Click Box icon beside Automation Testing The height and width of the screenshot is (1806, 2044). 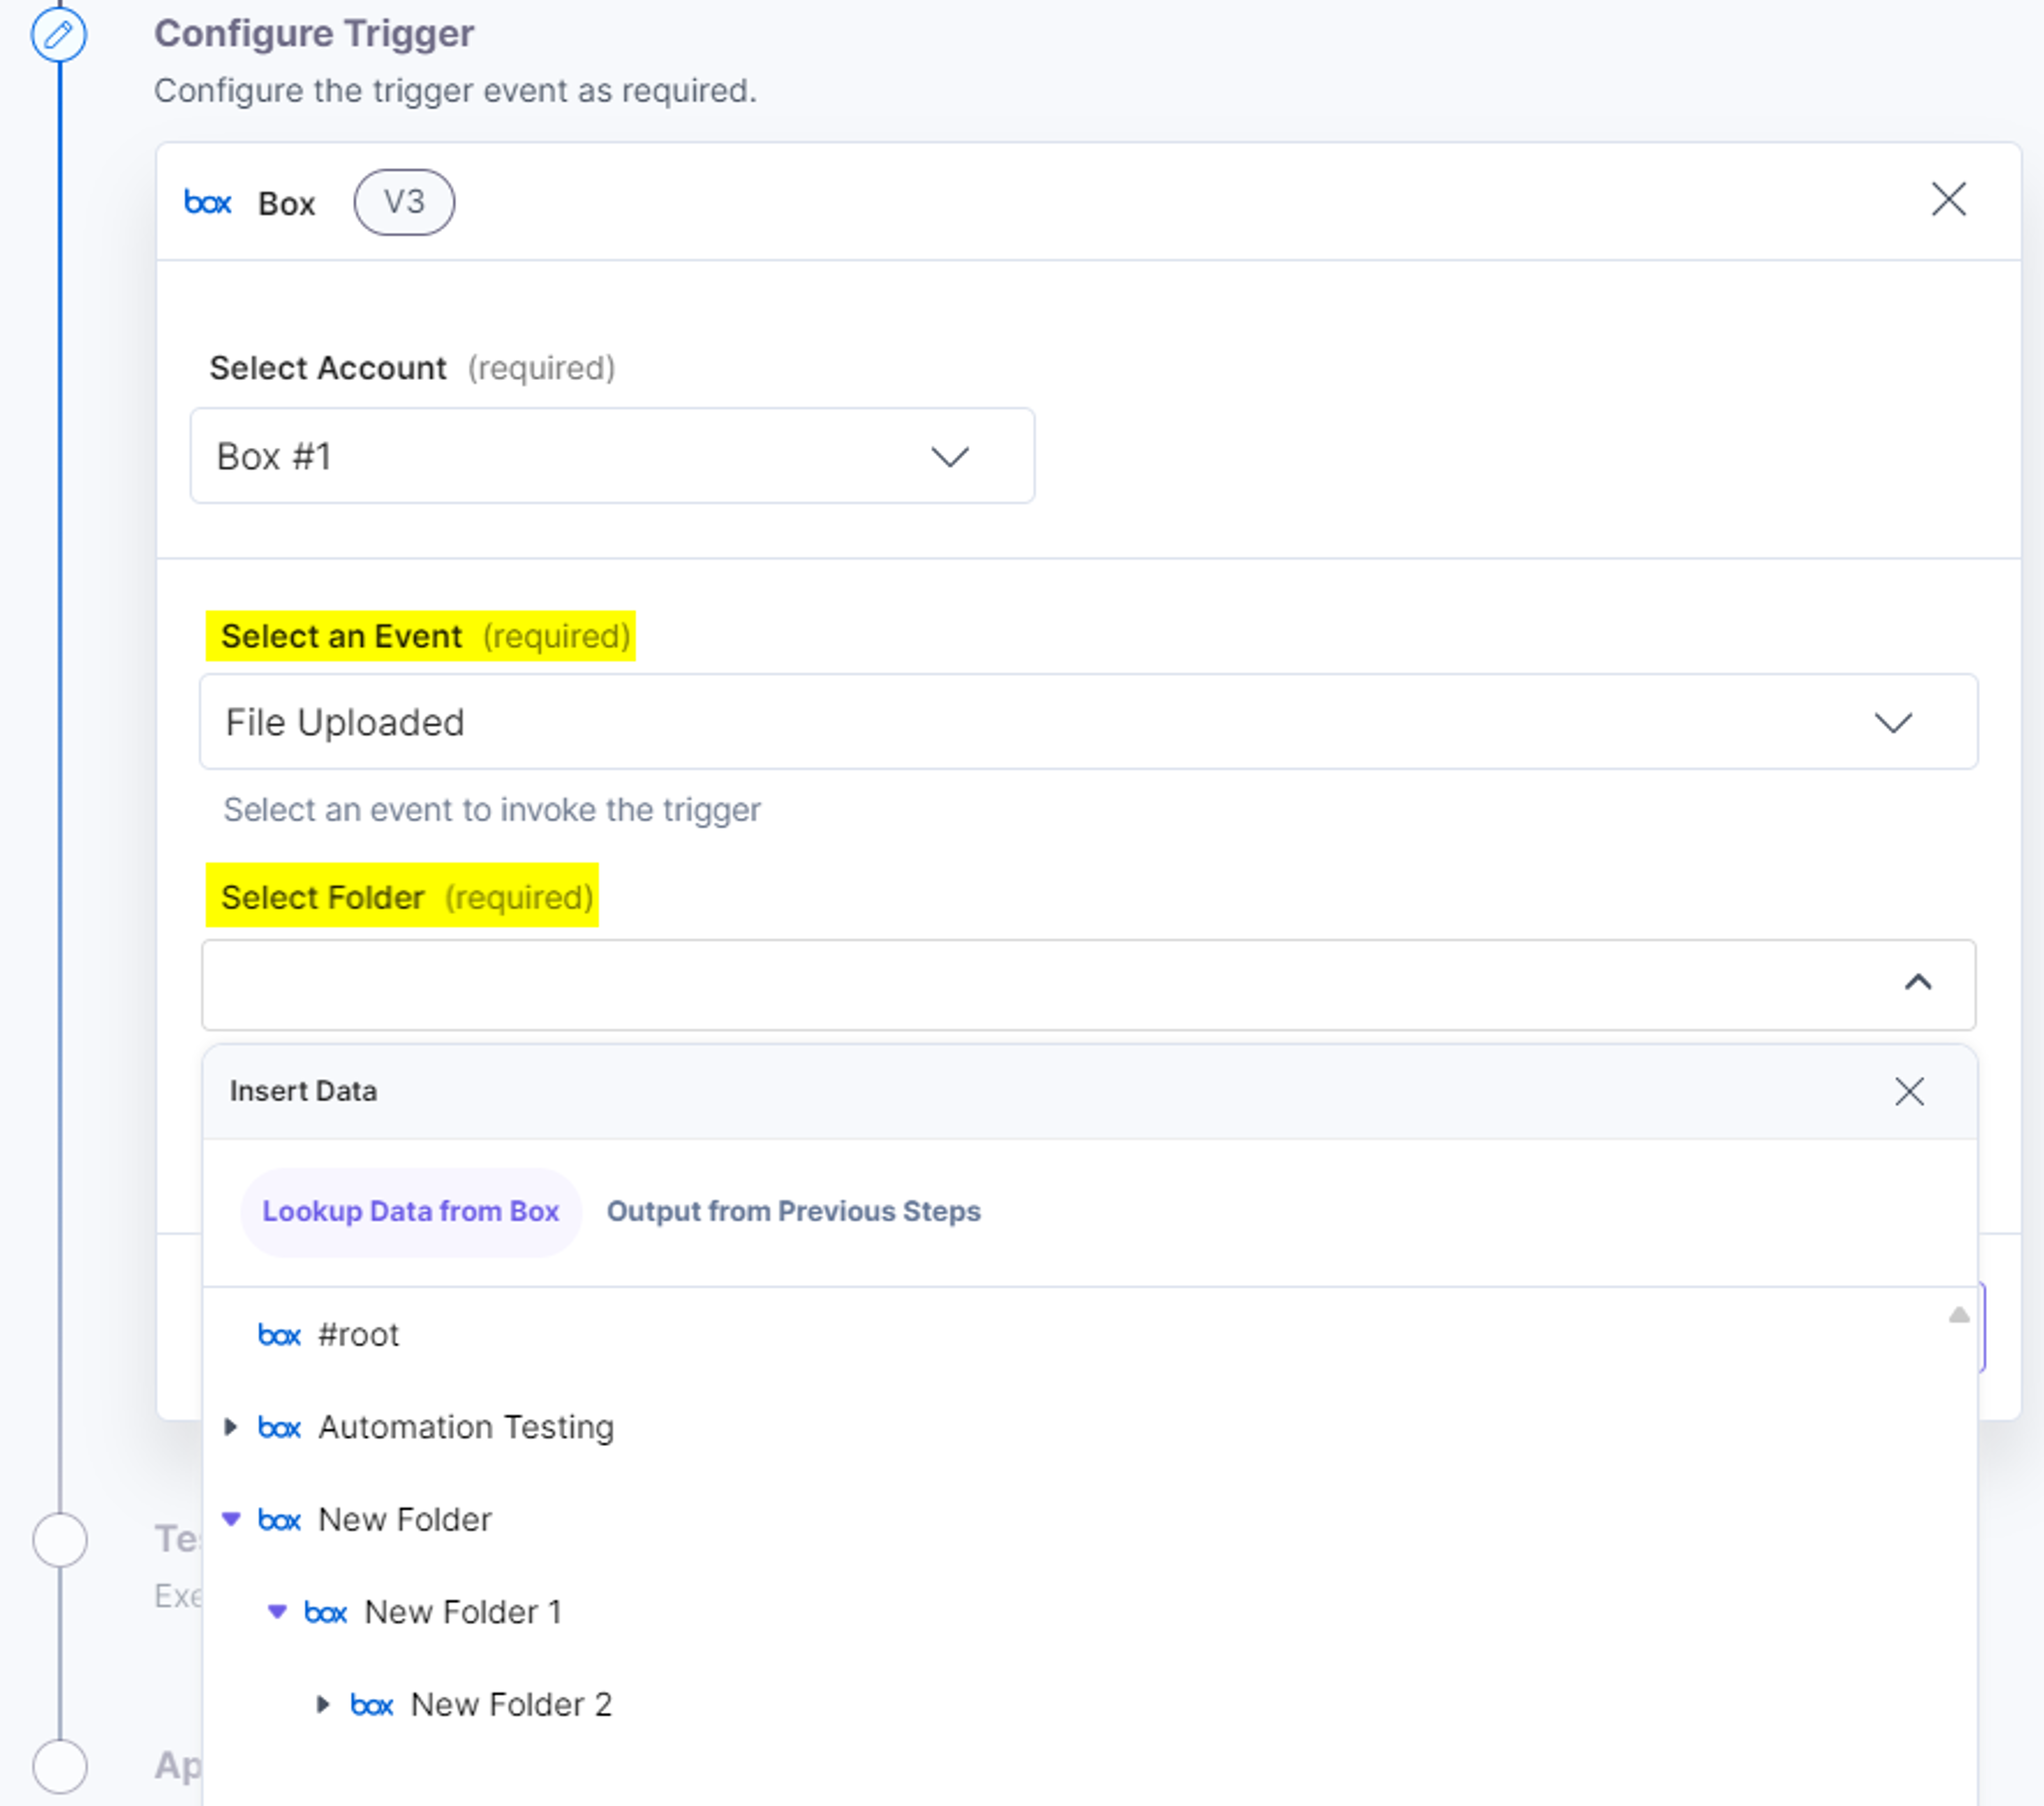pos(279,1427)
